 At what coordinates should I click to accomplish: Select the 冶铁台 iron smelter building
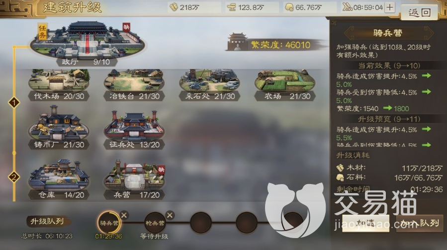[134, 85]
